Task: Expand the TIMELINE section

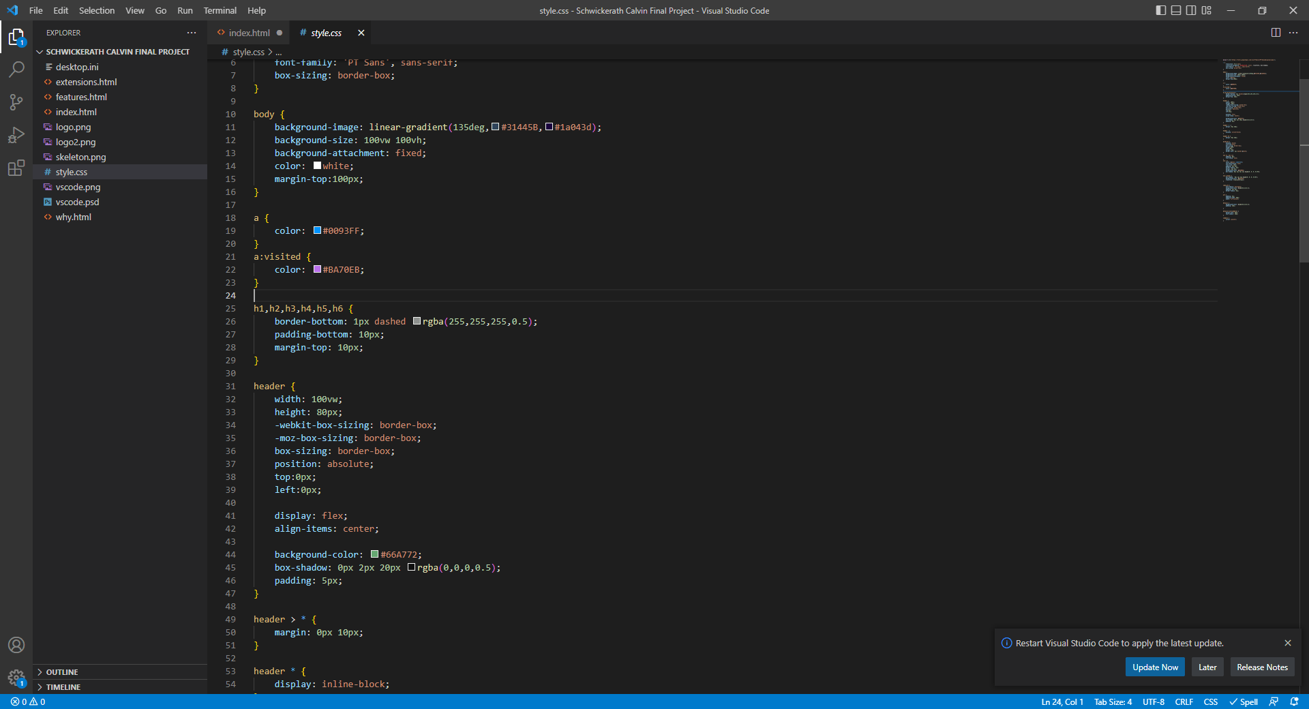Action: (120, 687)
